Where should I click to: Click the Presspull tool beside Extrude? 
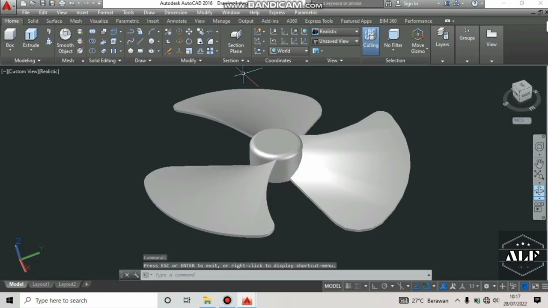pyautogui.click(x=49, y=41)
